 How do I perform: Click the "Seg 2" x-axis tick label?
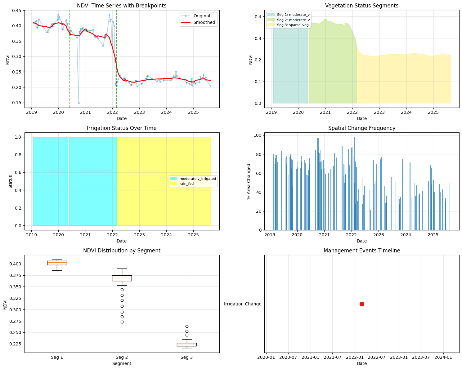click(x=122, y=357)
